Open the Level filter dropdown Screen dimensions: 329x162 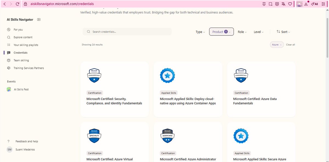point(259,32)
